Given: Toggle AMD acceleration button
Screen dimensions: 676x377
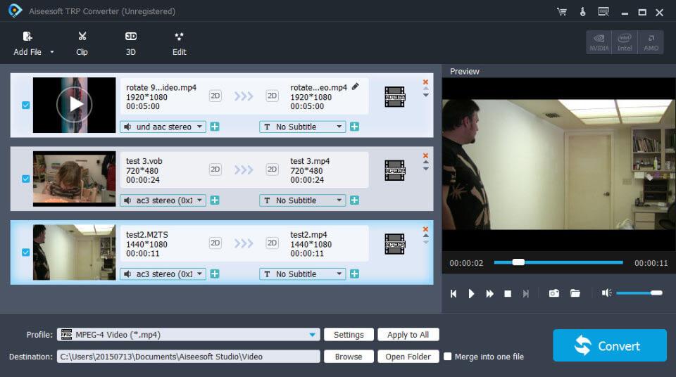Looking at the screenshot, I should pos(651,42).
